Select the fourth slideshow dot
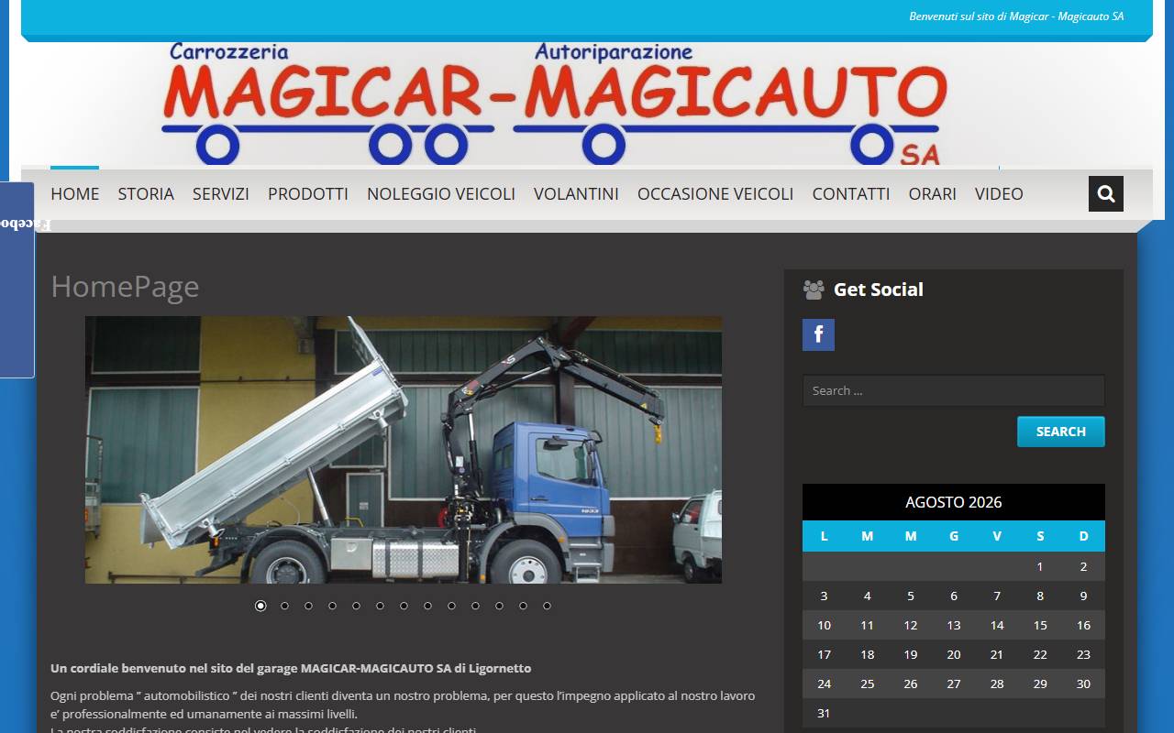1174x733 pixels. click(332, 606)
